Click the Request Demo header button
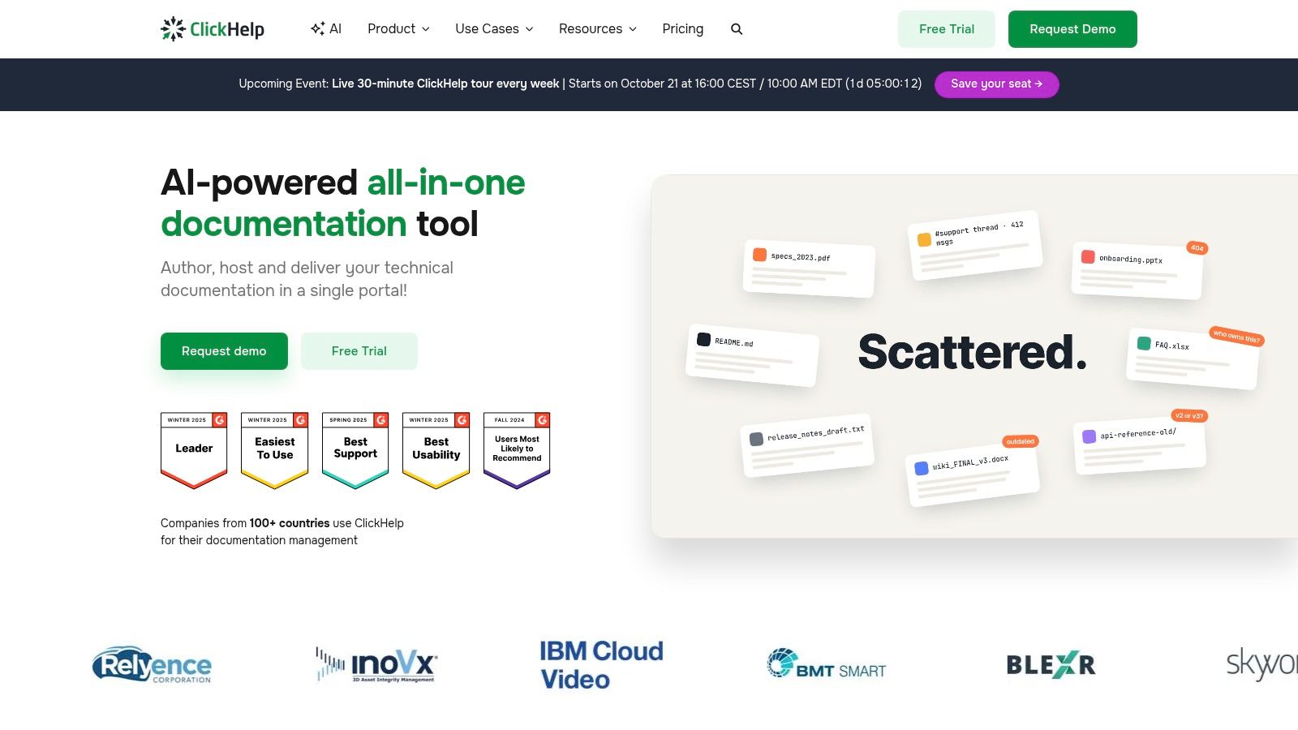The width and height of the screenshot is (1298, 730). click(1072, 29)
